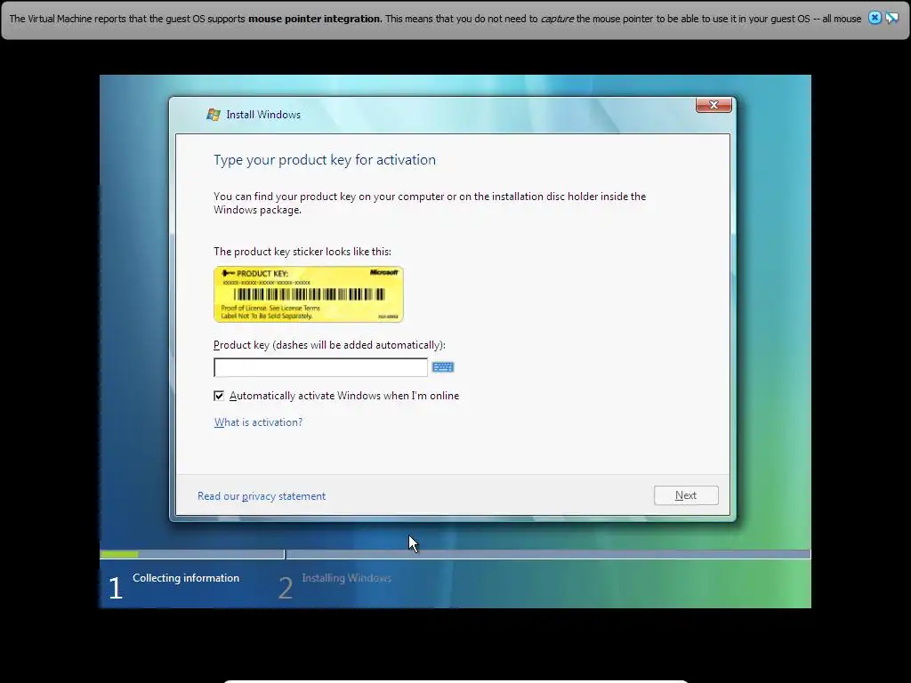Click the 'Product key (dashes will be added automatically)' label

tap(329, 345)
